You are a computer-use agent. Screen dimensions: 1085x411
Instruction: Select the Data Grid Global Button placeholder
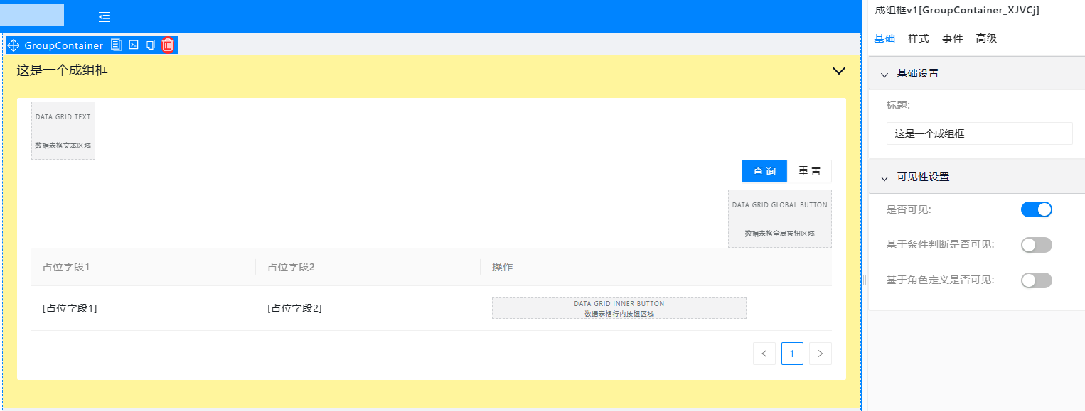(x=780, y=219)
